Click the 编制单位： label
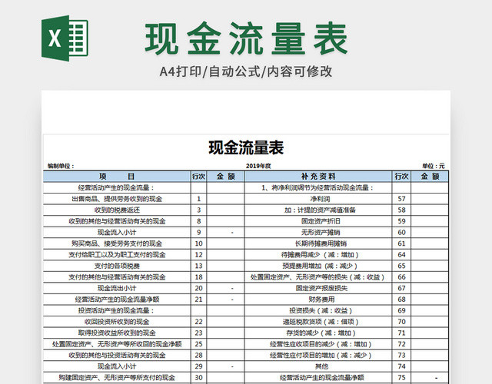Screen dimensions: 492x384 pos(61,166)
